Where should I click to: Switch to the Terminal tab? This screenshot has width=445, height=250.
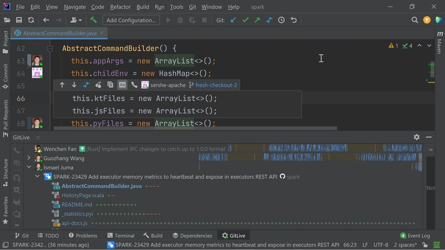[120, 236]
